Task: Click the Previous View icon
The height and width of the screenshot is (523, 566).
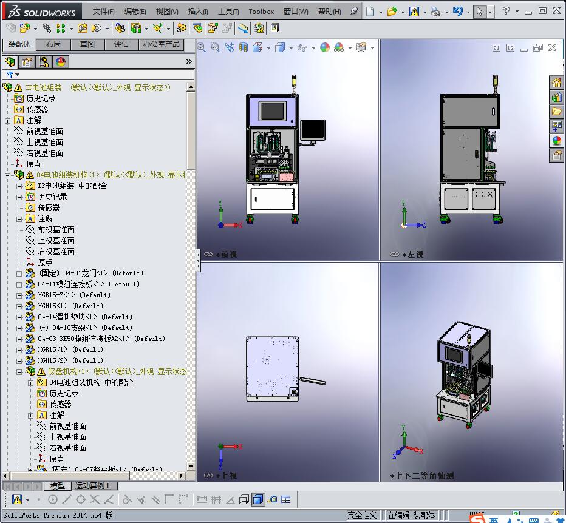Action: [x=230, y=47]
